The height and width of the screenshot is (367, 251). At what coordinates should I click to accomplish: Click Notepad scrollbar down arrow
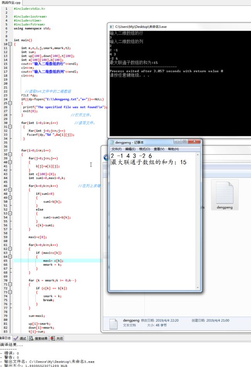click(198, 288)
